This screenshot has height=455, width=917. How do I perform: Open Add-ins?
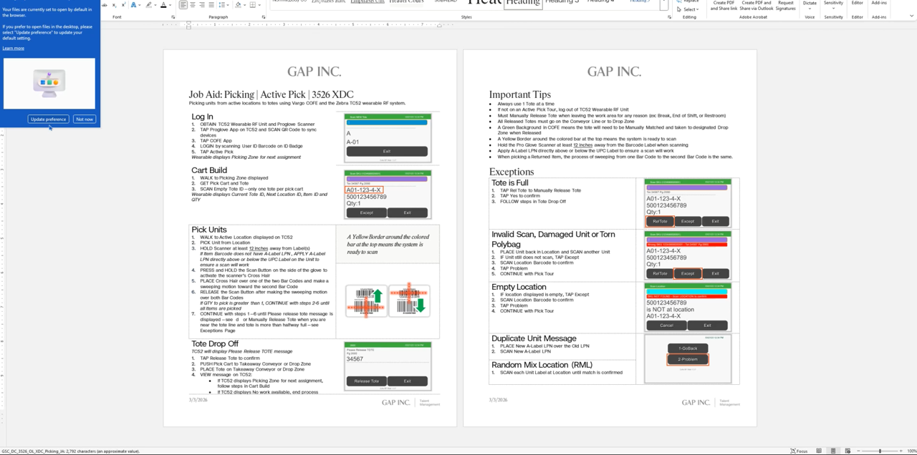click(x=879, y=4)
